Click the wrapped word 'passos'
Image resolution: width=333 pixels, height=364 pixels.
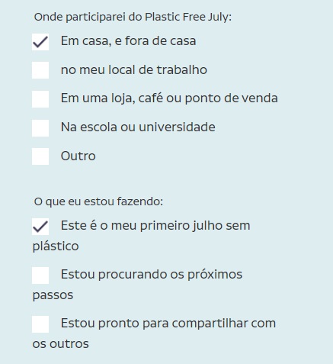click(53, 295)
